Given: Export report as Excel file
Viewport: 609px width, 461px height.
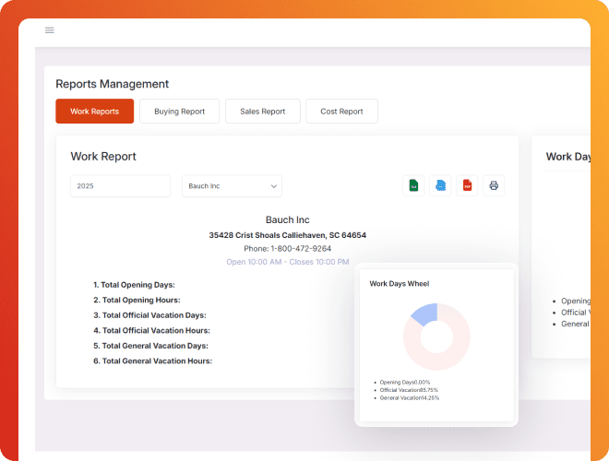Looking at the screenshot, I should (x=413, y=185).
